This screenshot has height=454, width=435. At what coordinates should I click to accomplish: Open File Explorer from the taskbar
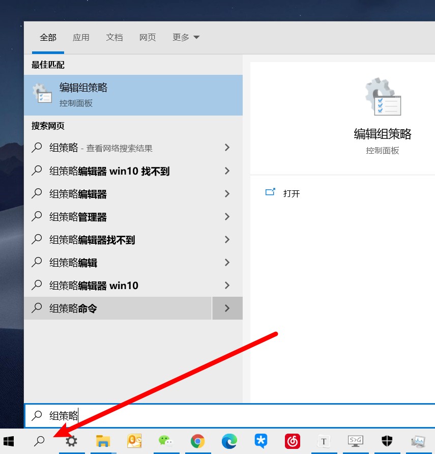[x=103, y=441]
